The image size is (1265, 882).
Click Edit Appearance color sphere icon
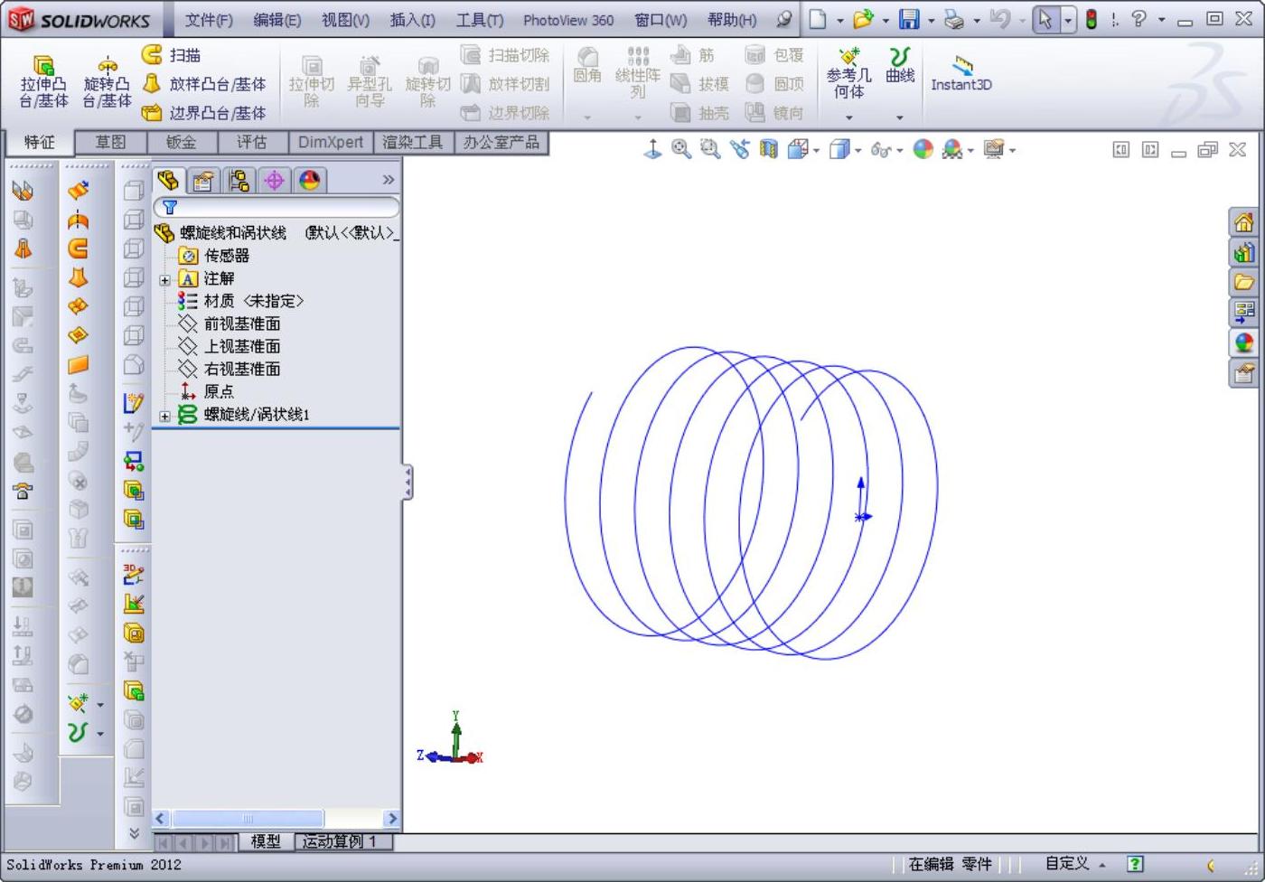(923, 149)
